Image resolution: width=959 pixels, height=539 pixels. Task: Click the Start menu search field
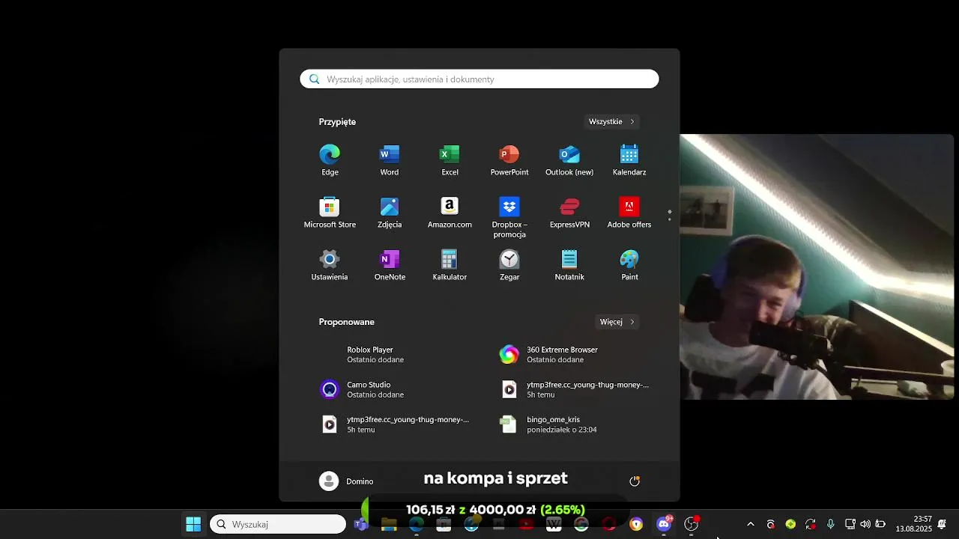pos(479,79)
